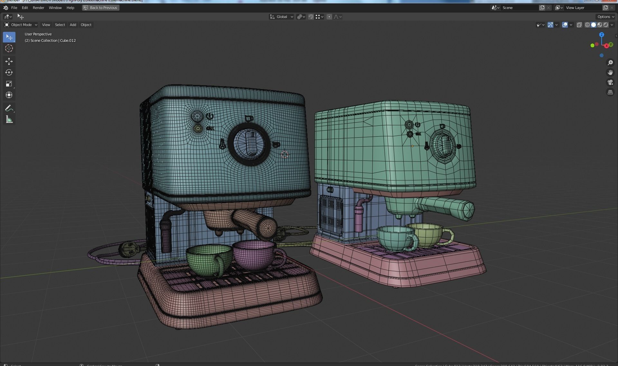Click the zoom view magnifier icon
This screenshot has height=366, width=618.
coord(610,63)
